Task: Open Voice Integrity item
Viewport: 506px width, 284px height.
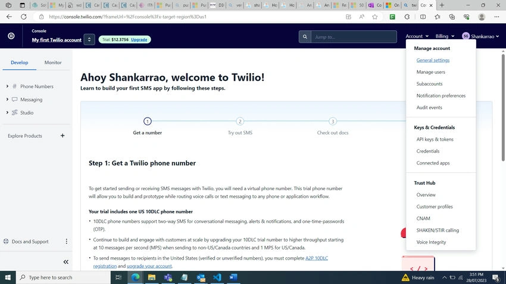Action: pyautogui.click(x=431, y=242)
